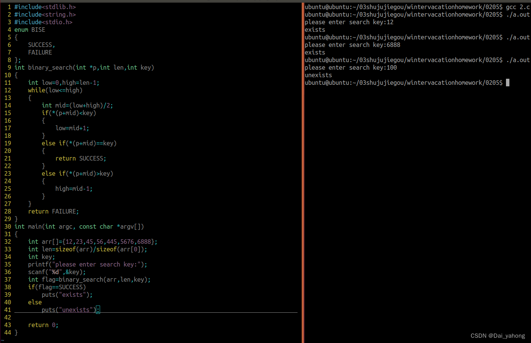Screen dimensions: 531x343
Task: Click the 'return FAILURE;' statement
Action: click(53, 211)
